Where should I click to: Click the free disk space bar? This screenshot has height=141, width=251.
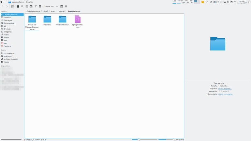point(166,140)
